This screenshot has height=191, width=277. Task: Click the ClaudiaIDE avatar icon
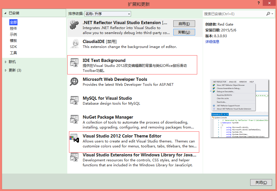pos(74,44)
